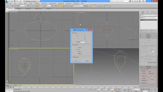Image resolution: width=163 pixels, height=92 pixels.
Task: Open the 3ds Max application menu logo
Action: pos(7,1)
